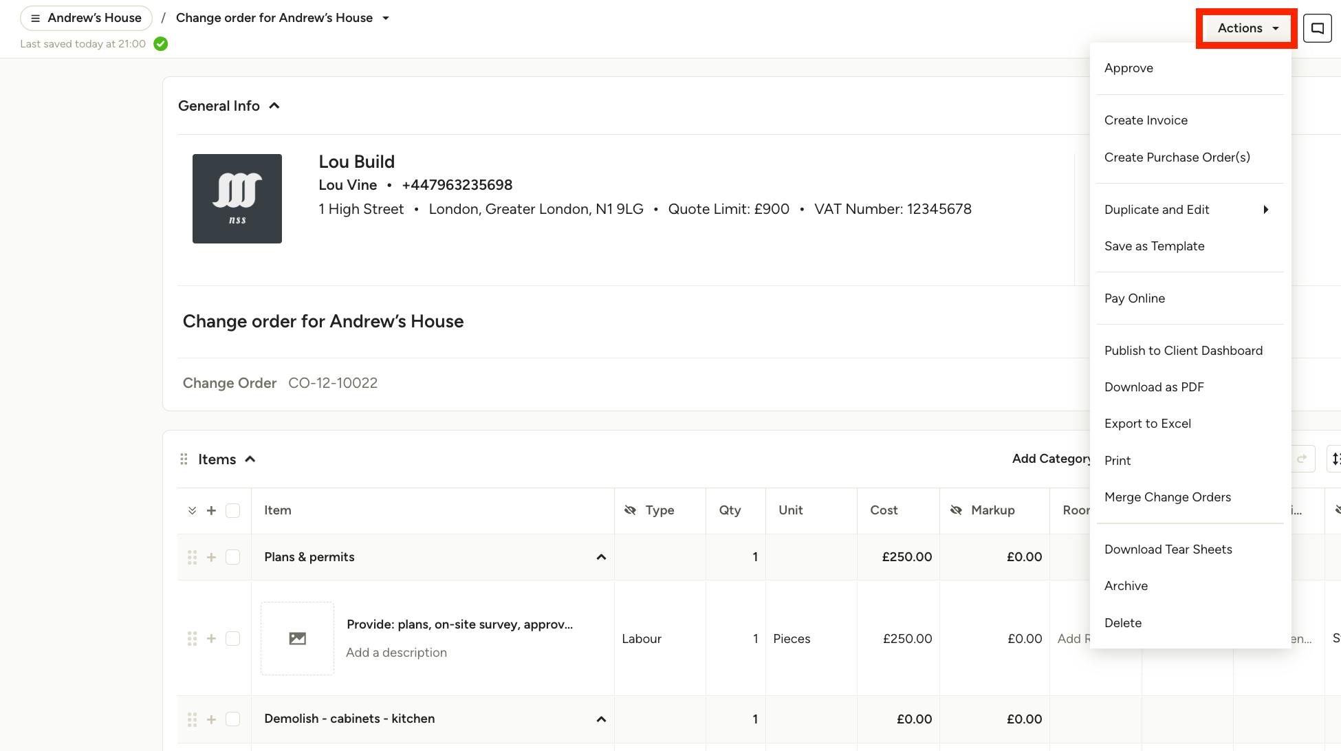Tick the checkbox for Provide plans item

(x=233, y=639)
